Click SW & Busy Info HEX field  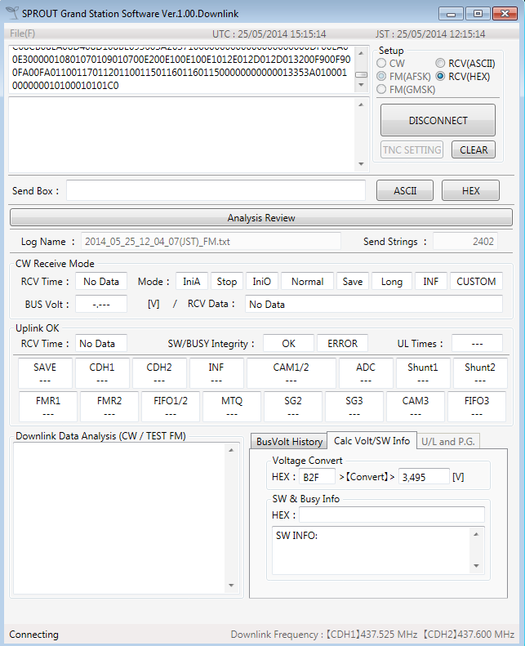392,515
